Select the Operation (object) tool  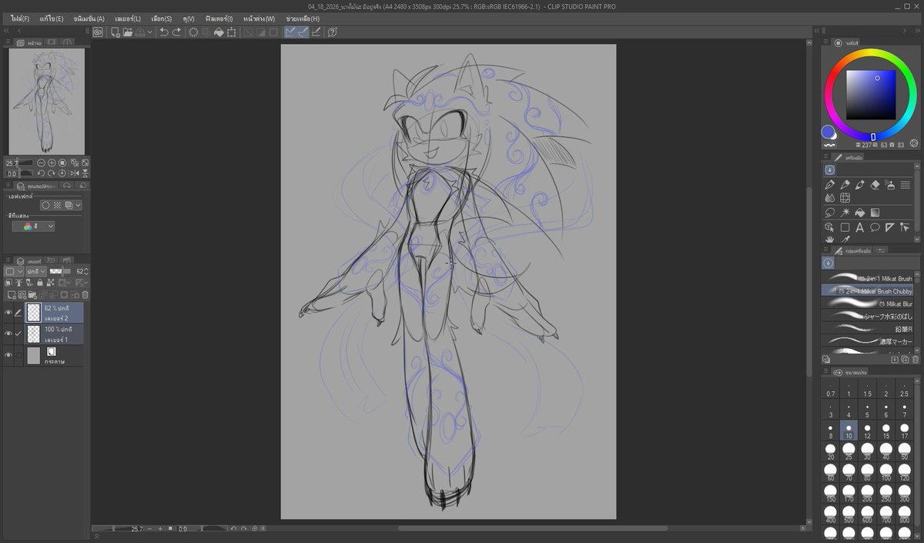point(830,227)
